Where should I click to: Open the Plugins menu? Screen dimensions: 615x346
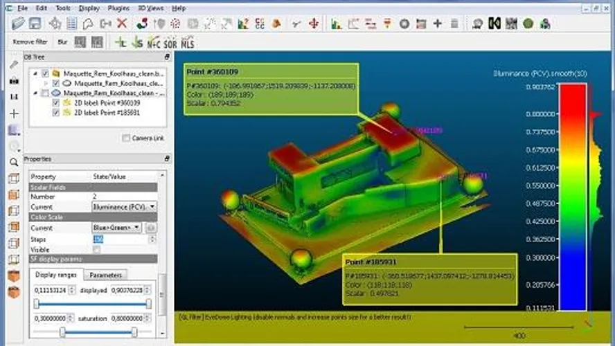[x=118, y=8]
